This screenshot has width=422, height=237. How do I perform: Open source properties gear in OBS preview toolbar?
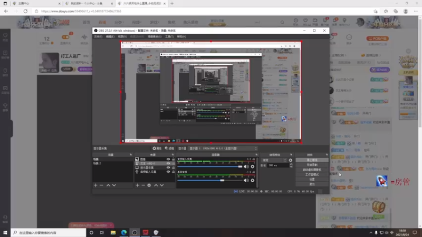tap(157, 149)
